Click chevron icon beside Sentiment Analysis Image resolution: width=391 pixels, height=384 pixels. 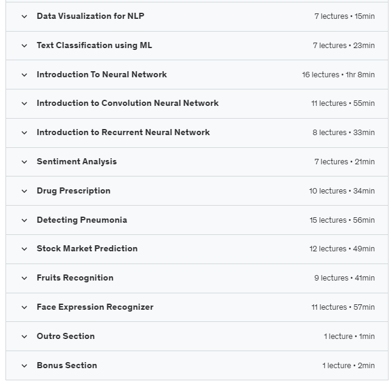[x=24, y=162]
